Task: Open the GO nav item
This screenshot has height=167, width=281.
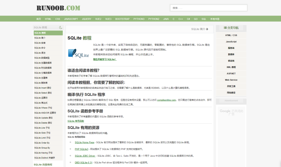Action: 196,19
